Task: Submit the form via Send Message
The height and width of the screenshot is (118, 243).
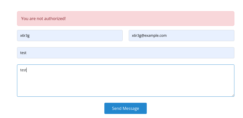Action: [125, 108]
